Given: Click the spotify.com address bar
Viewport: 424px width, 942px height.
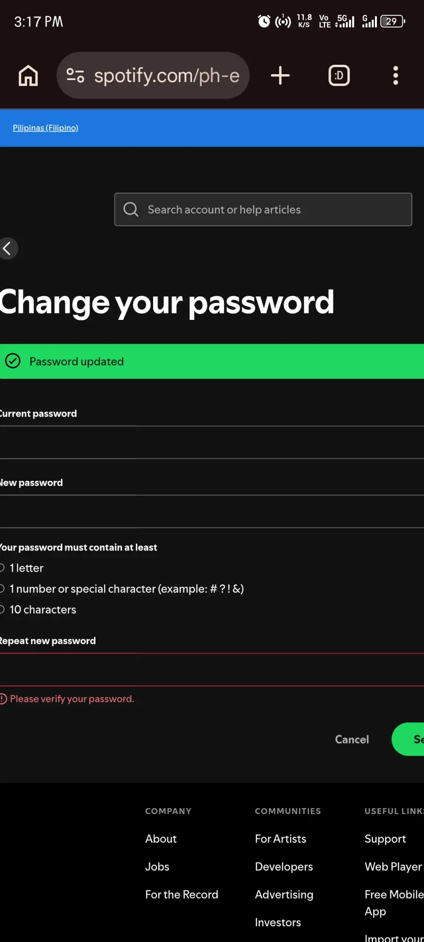Looking at the screenshot, I should coord(153,76).
